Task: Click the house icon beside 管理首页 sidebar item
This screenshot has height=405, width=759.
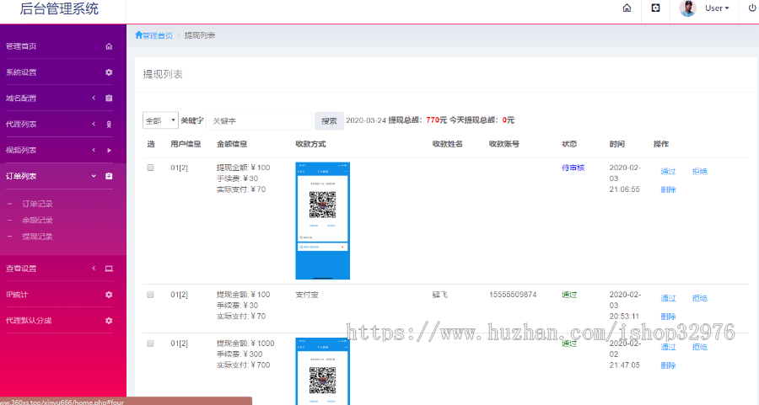Action: click(x=109, y=46)
